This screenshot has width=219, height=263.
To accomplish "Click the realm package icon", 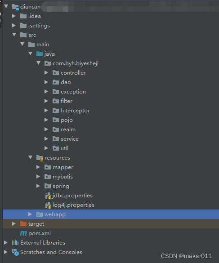I will coord(56,129).
